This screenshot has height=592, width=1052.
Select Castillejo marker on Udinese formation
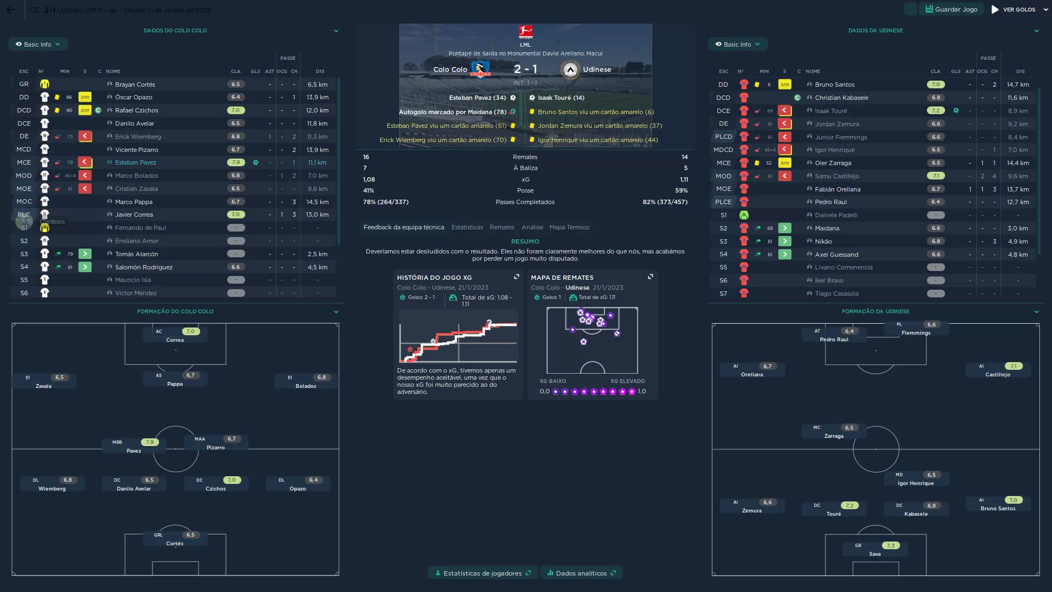point(998,370)
